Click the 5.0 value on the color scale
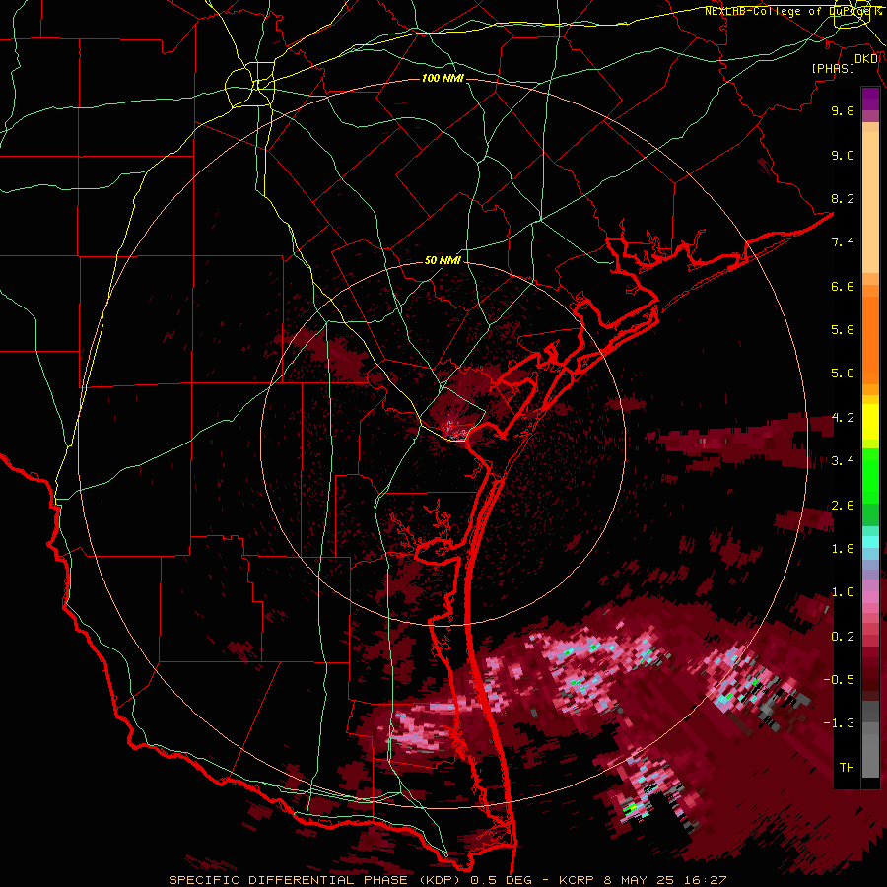887x887 pixels. [x=843, y=374]
